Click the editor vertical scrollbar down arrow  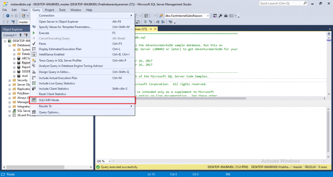(x=329, y=94)
